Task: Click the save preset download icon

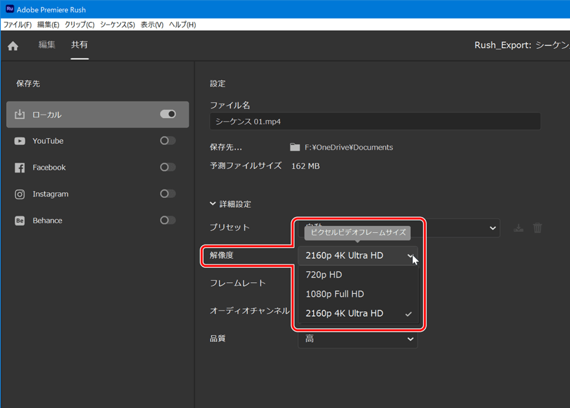Action: [x=518, y=228]
